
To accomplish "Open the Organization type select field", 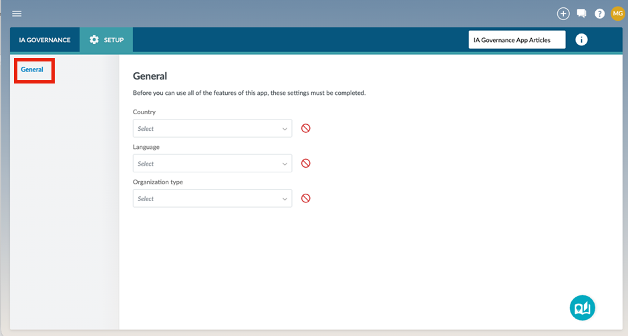I will (x=206, y=198).
